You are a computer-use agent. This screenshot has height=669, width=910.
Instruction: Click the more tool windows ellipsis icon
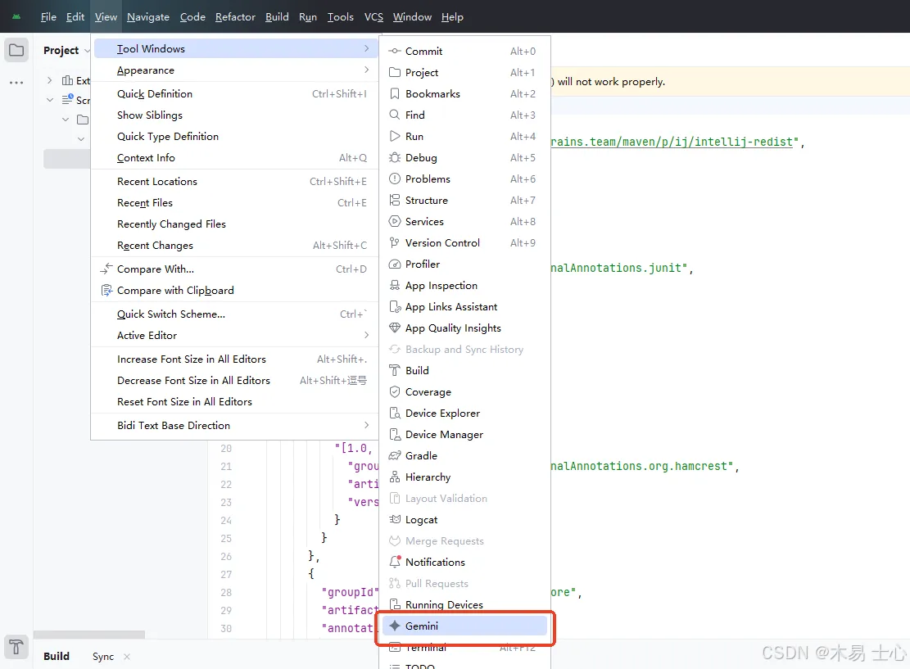pos(16,83)
